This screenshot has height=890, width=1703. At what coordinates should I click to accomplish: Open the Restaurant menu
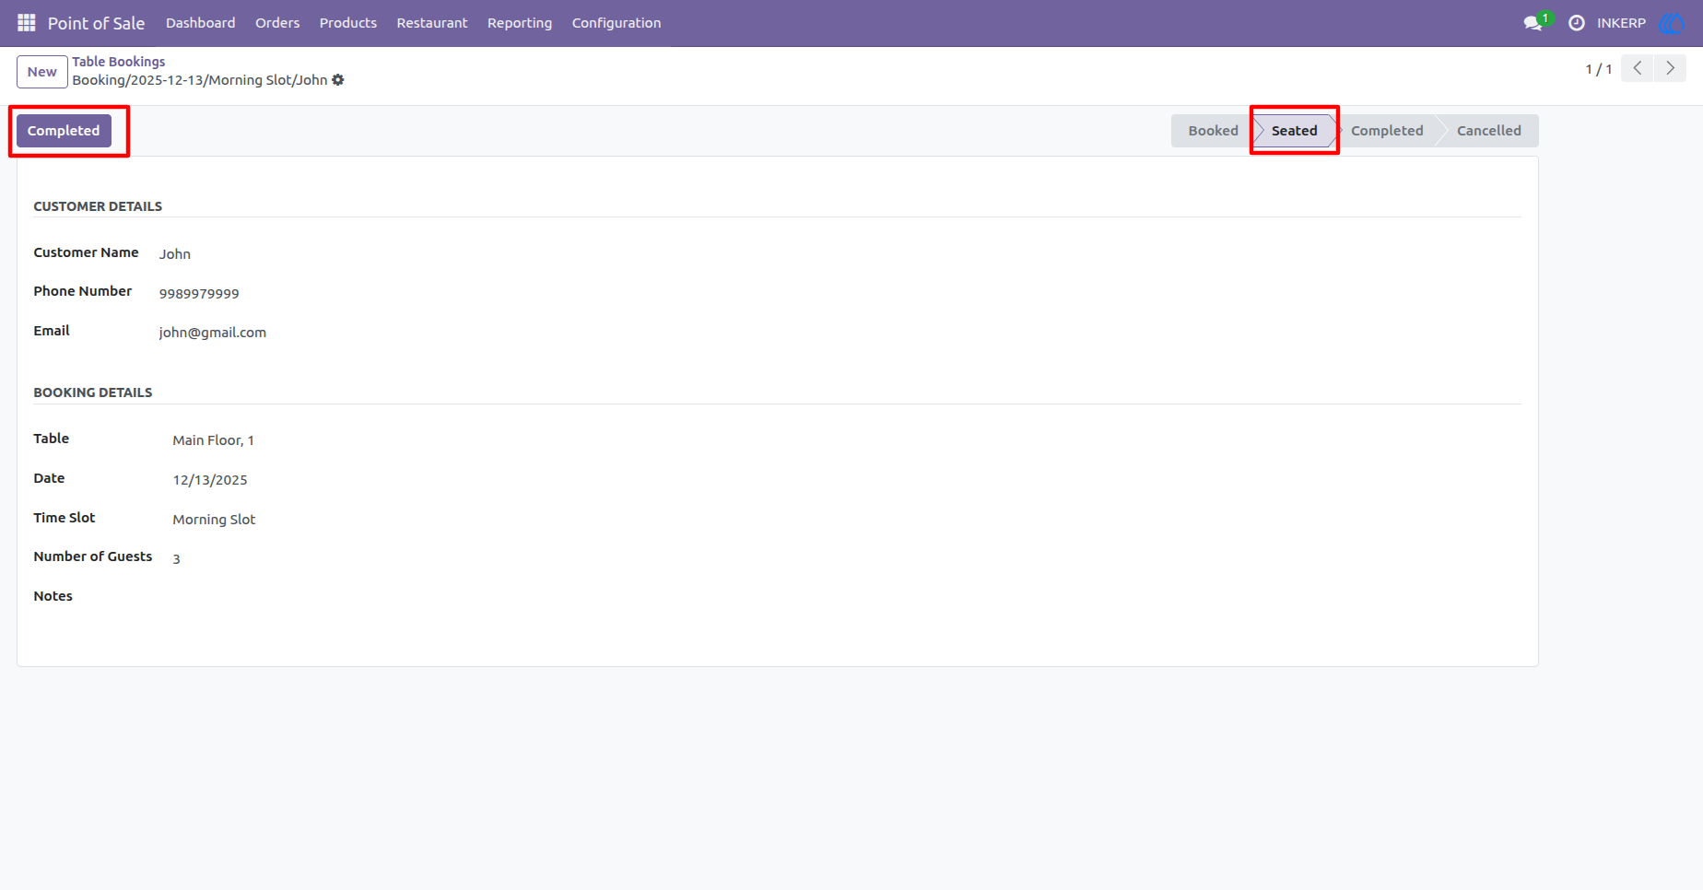(x=432, y=23)
